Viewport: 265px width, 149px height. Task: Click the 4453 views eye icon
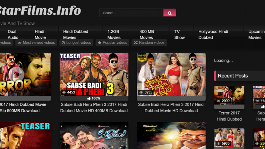pos(64,92)
